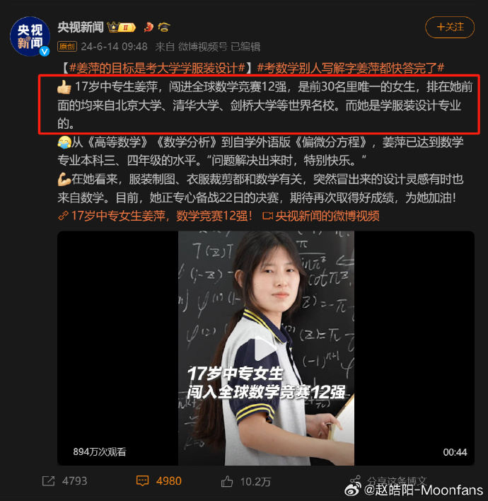Click the graduation cap badge icon
This screenshot has height=501, width=488.
click(x=164, y=27)
